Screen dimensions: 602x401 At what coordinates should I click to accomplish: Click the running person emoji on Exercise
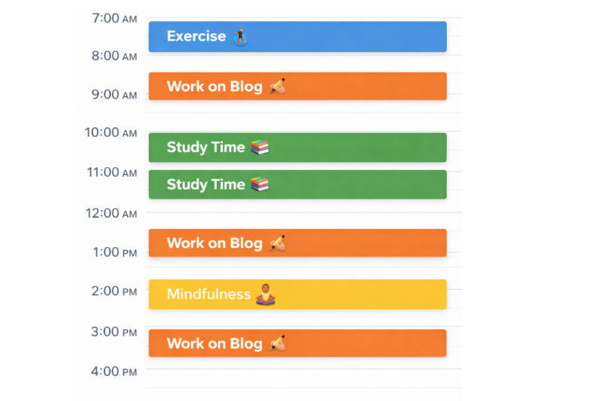(240, 36)
